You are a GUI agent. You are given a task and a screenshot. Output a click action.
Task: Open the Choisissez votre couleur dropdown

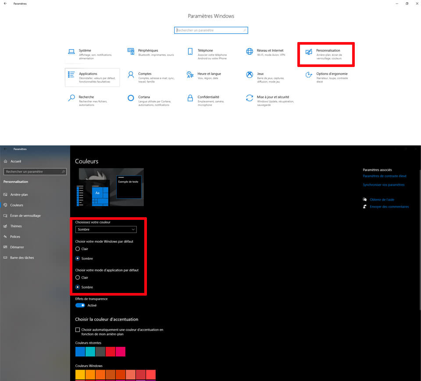point(106,229)
